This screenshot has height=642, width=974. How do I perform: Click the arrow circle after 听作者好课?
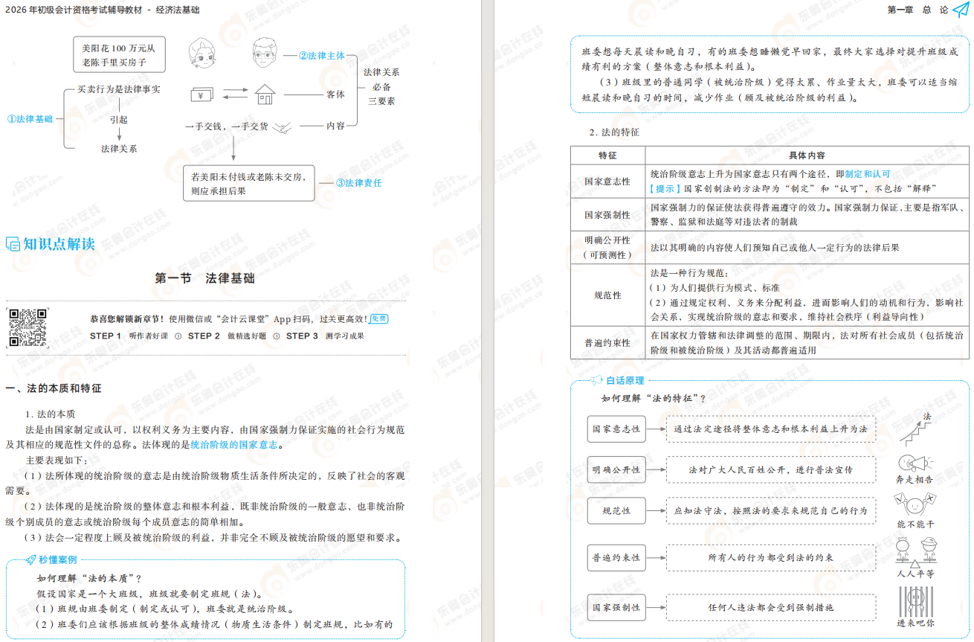[178, 336]
